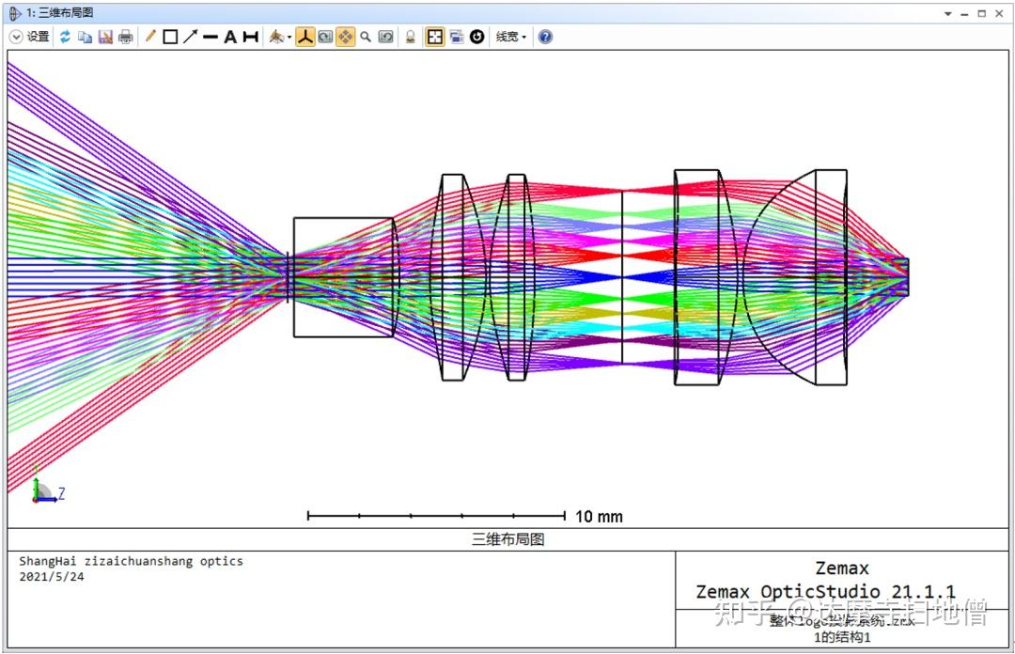Click the print layout icon
The image size is (1015, 654).
125,37
